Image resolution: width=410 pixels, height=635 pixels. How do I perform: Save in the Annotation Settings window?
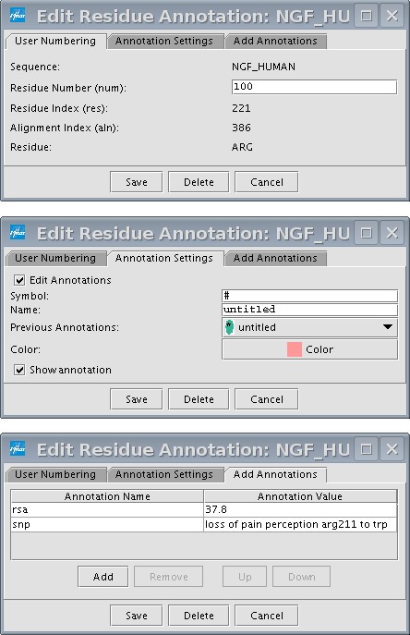click(x=137, y=399)
